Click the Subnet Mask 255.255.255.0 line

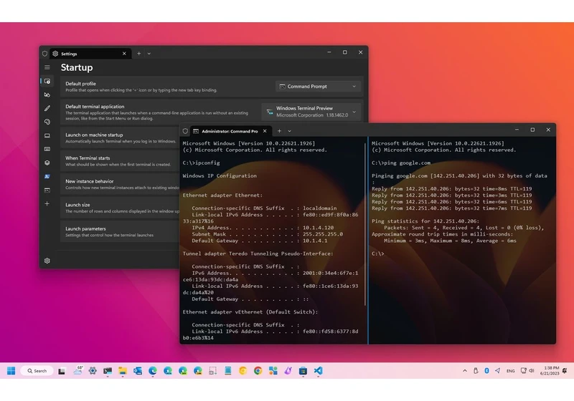(x=267, y=234)
